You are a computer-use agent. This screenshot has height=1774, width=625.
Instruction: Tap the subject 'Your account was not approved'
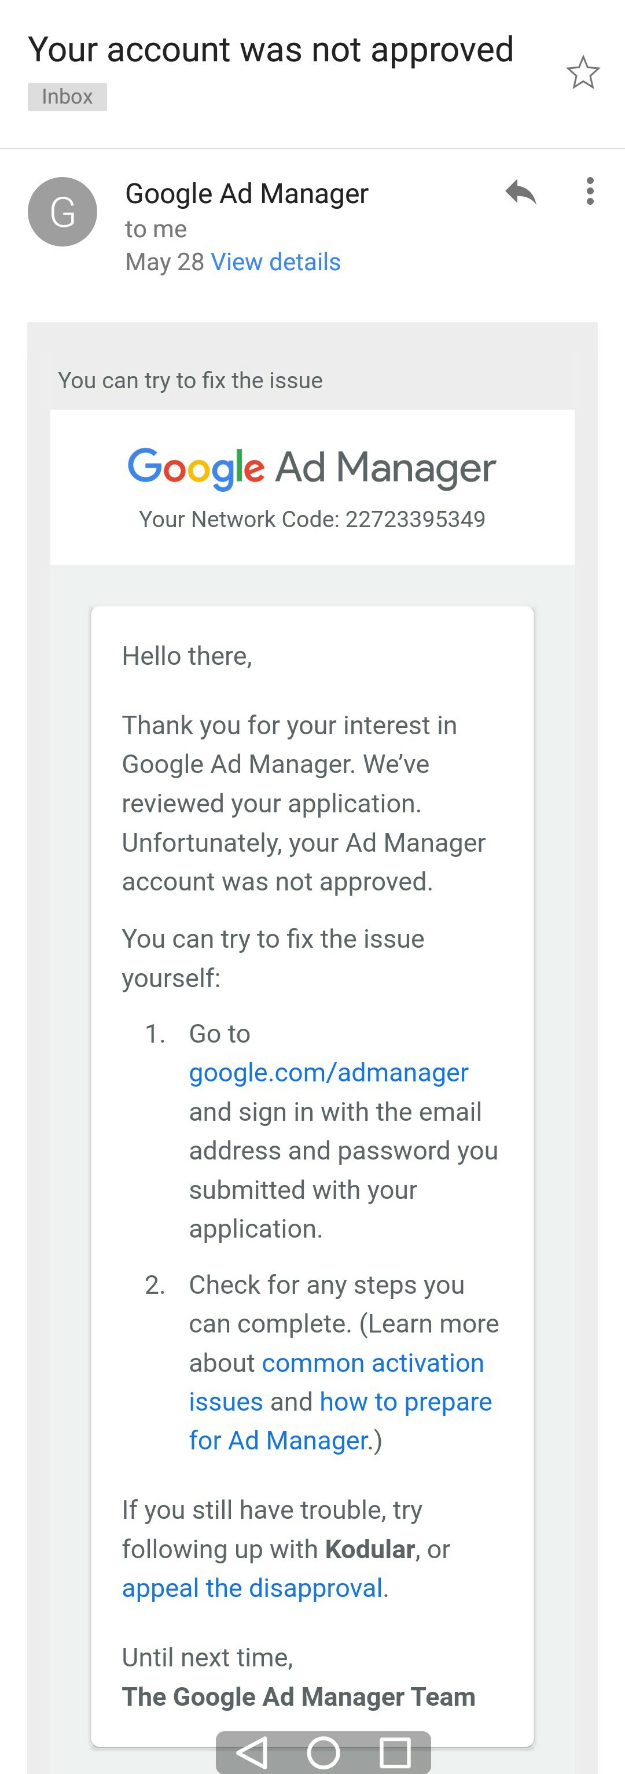[271, 50]
